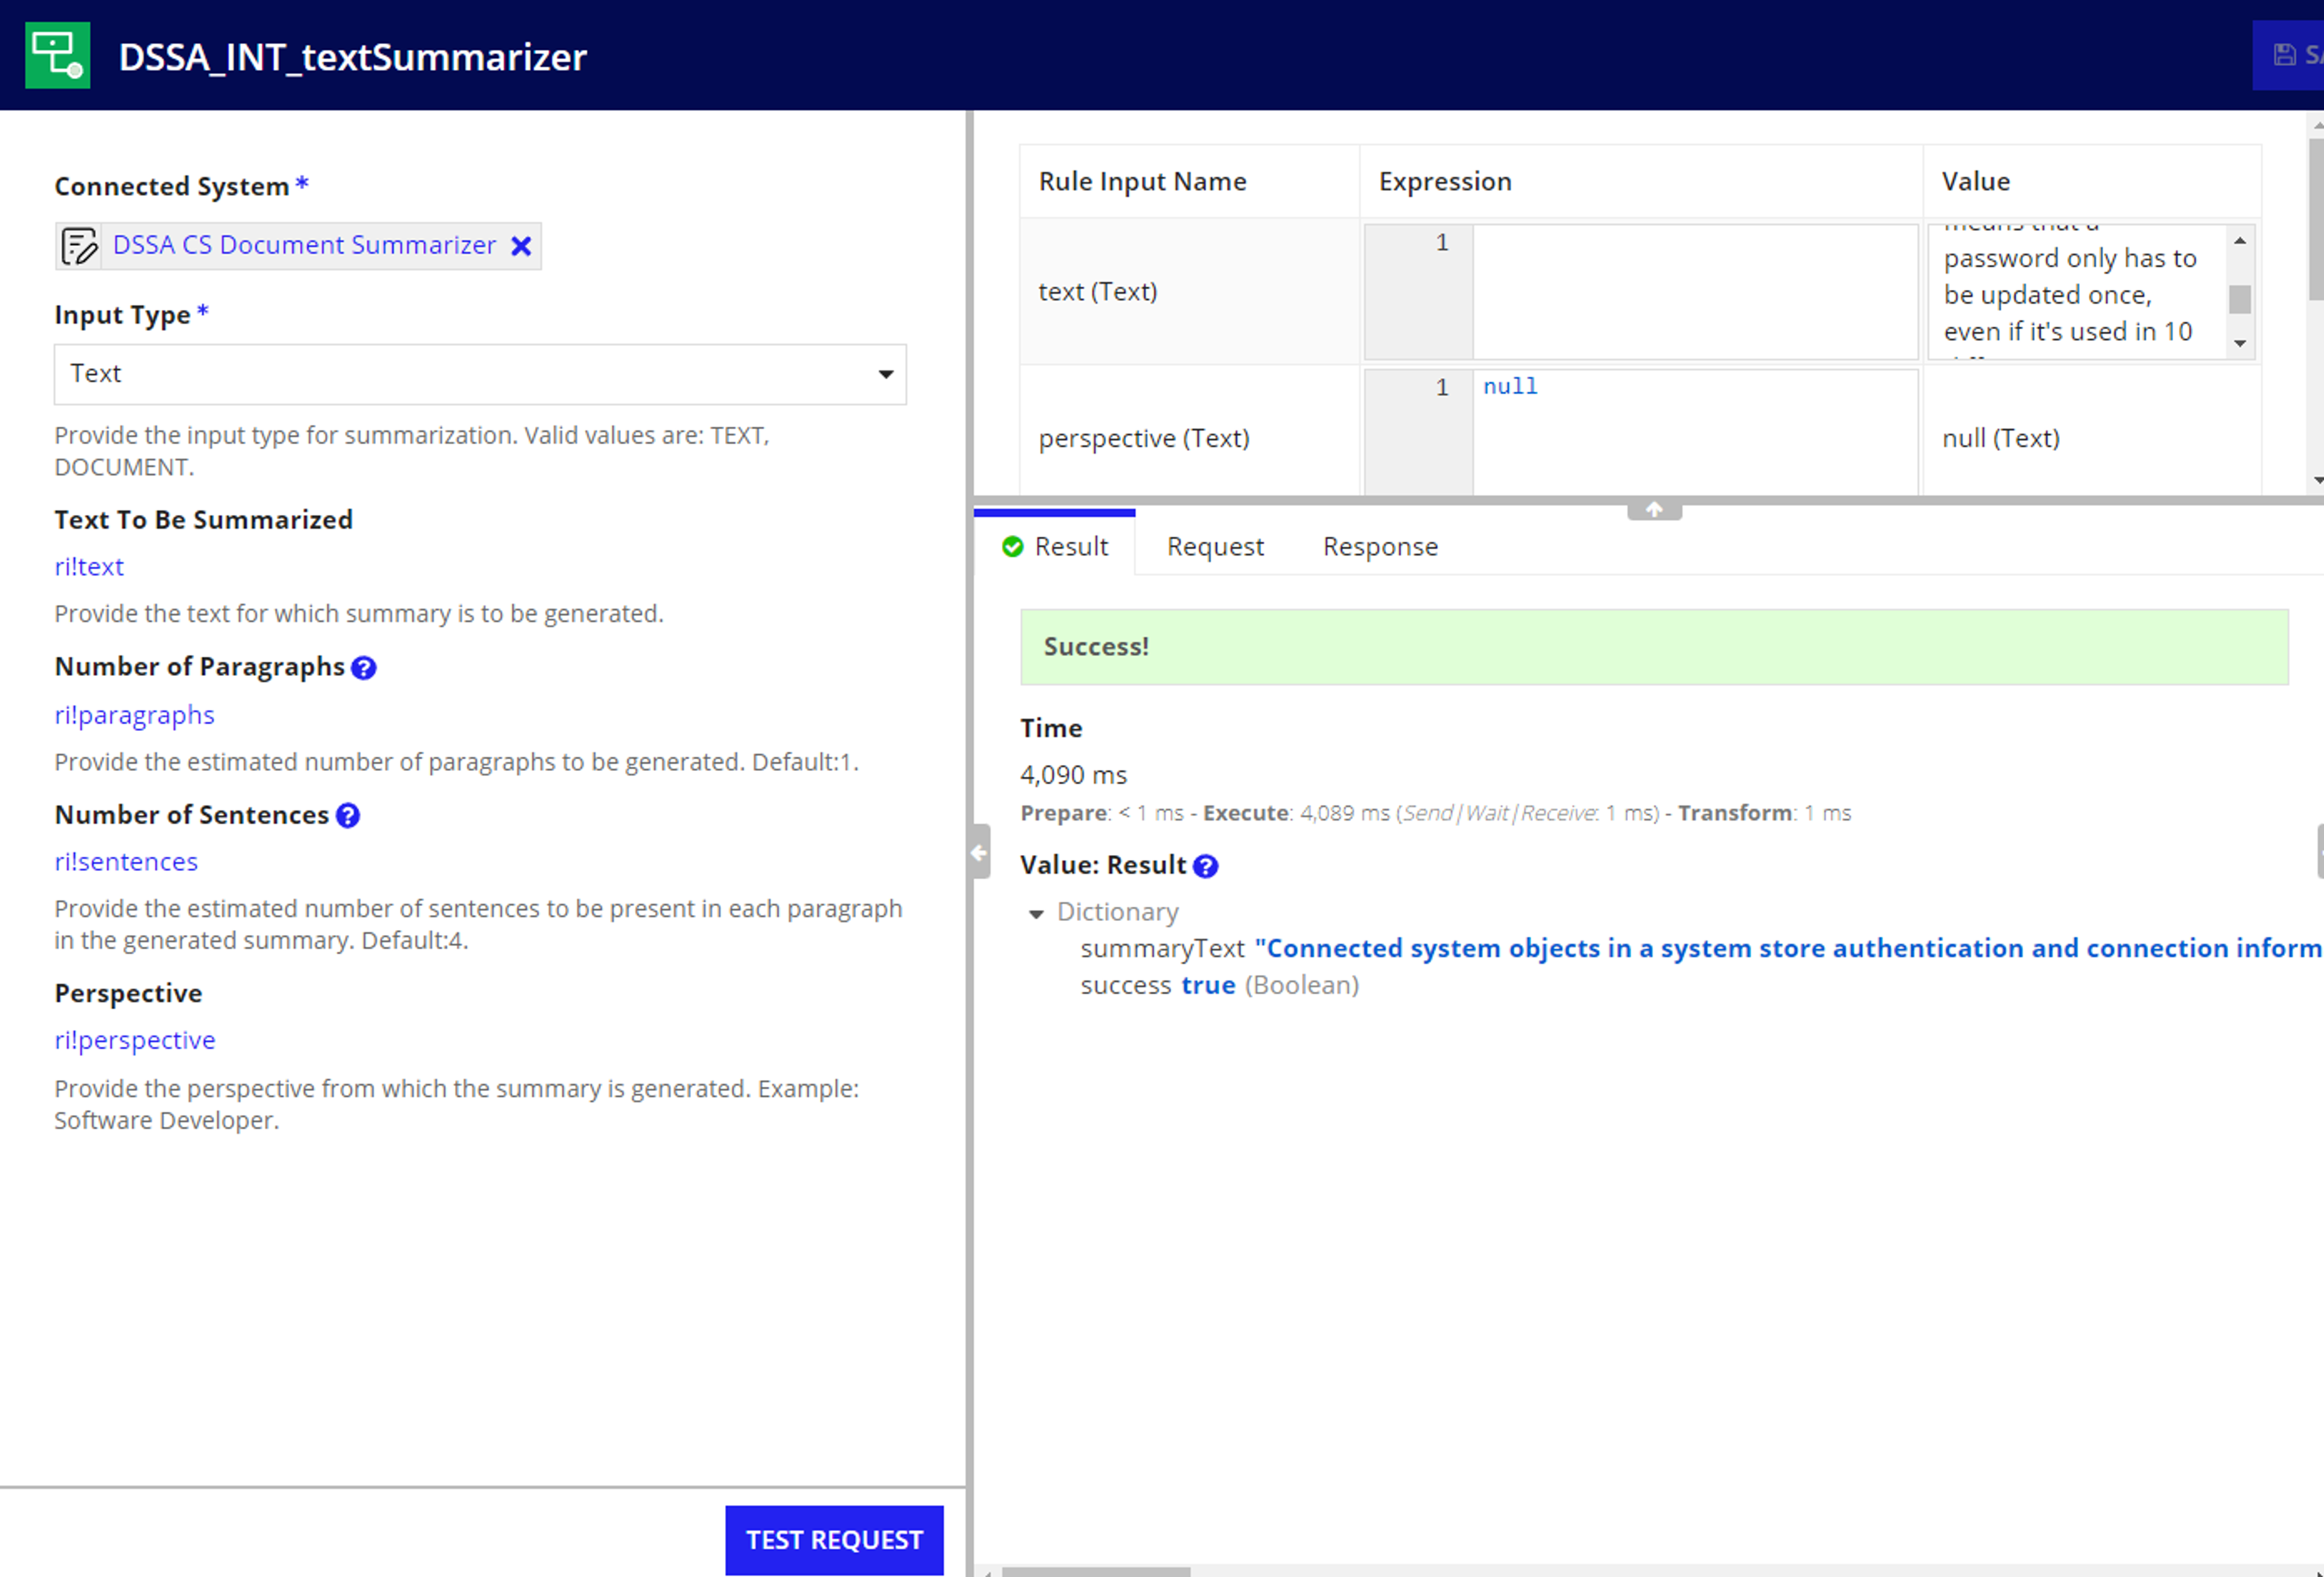Switch to the Response tab

[x=1380, y=547]
